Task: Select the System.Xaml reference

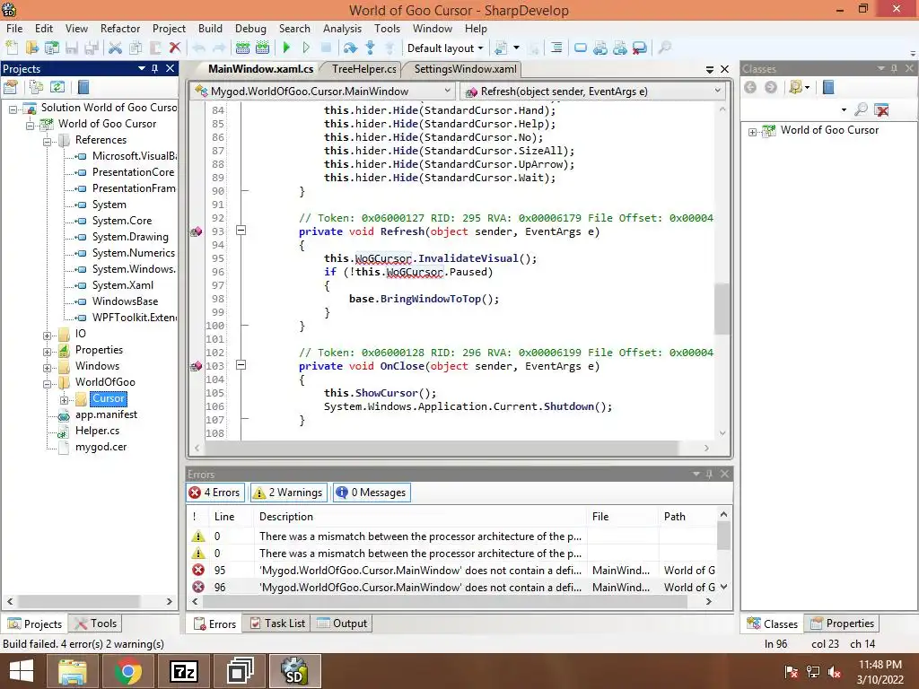Action: (x=122, y=285)
